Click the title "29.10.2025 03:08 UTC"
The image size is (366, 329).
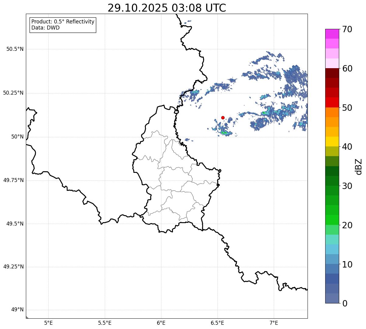pyautogui.click(x=167, y=8)
